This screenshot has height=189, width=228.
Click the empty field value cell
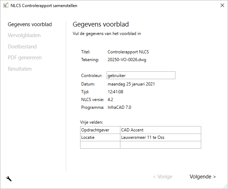coord(161,145)
